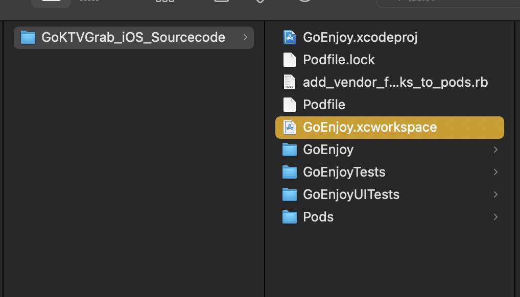Select the Podfile file name
Viewport: 520px width, 297px height.
click(x=324, y=105)
